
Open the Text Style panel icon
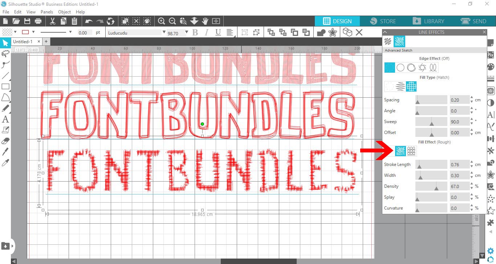point(491,115)
